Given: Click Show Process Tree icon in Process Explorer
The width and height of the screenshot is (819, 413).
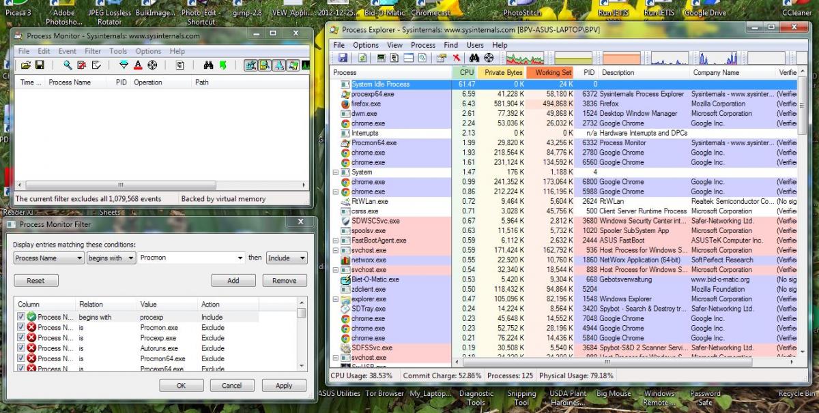Looking at the screenshot, I should (x=395, y=58).
